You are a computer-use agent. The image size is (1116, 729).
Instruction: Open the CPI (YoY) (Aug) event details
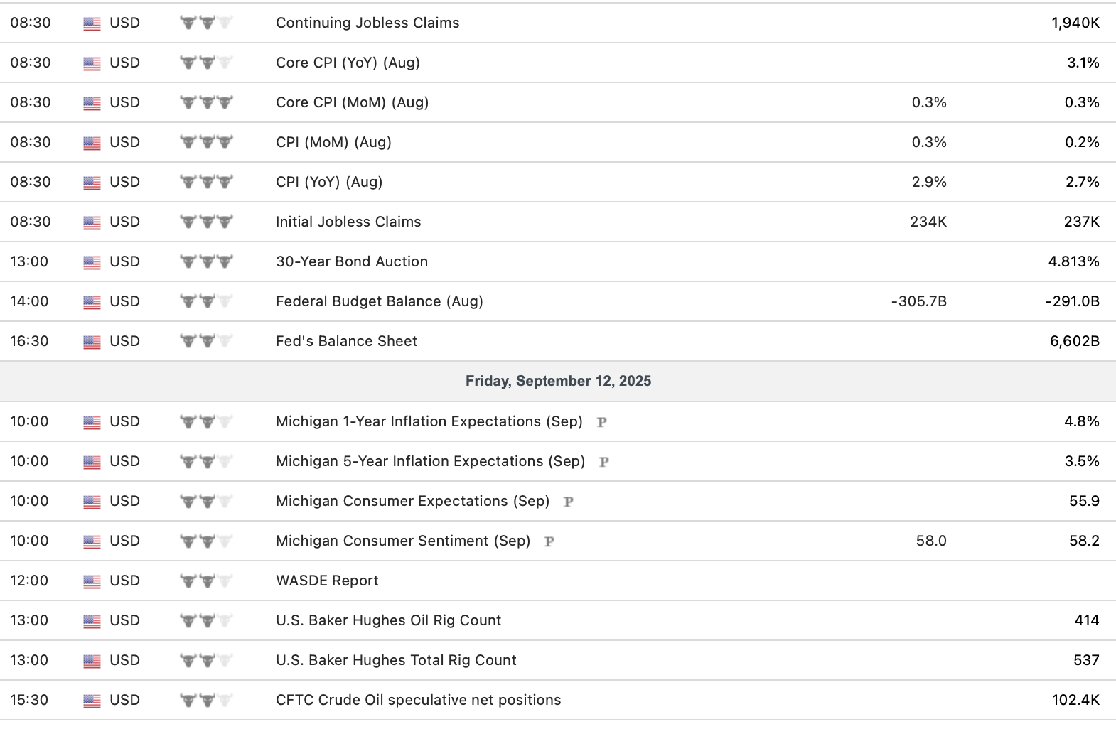(329, 182)
